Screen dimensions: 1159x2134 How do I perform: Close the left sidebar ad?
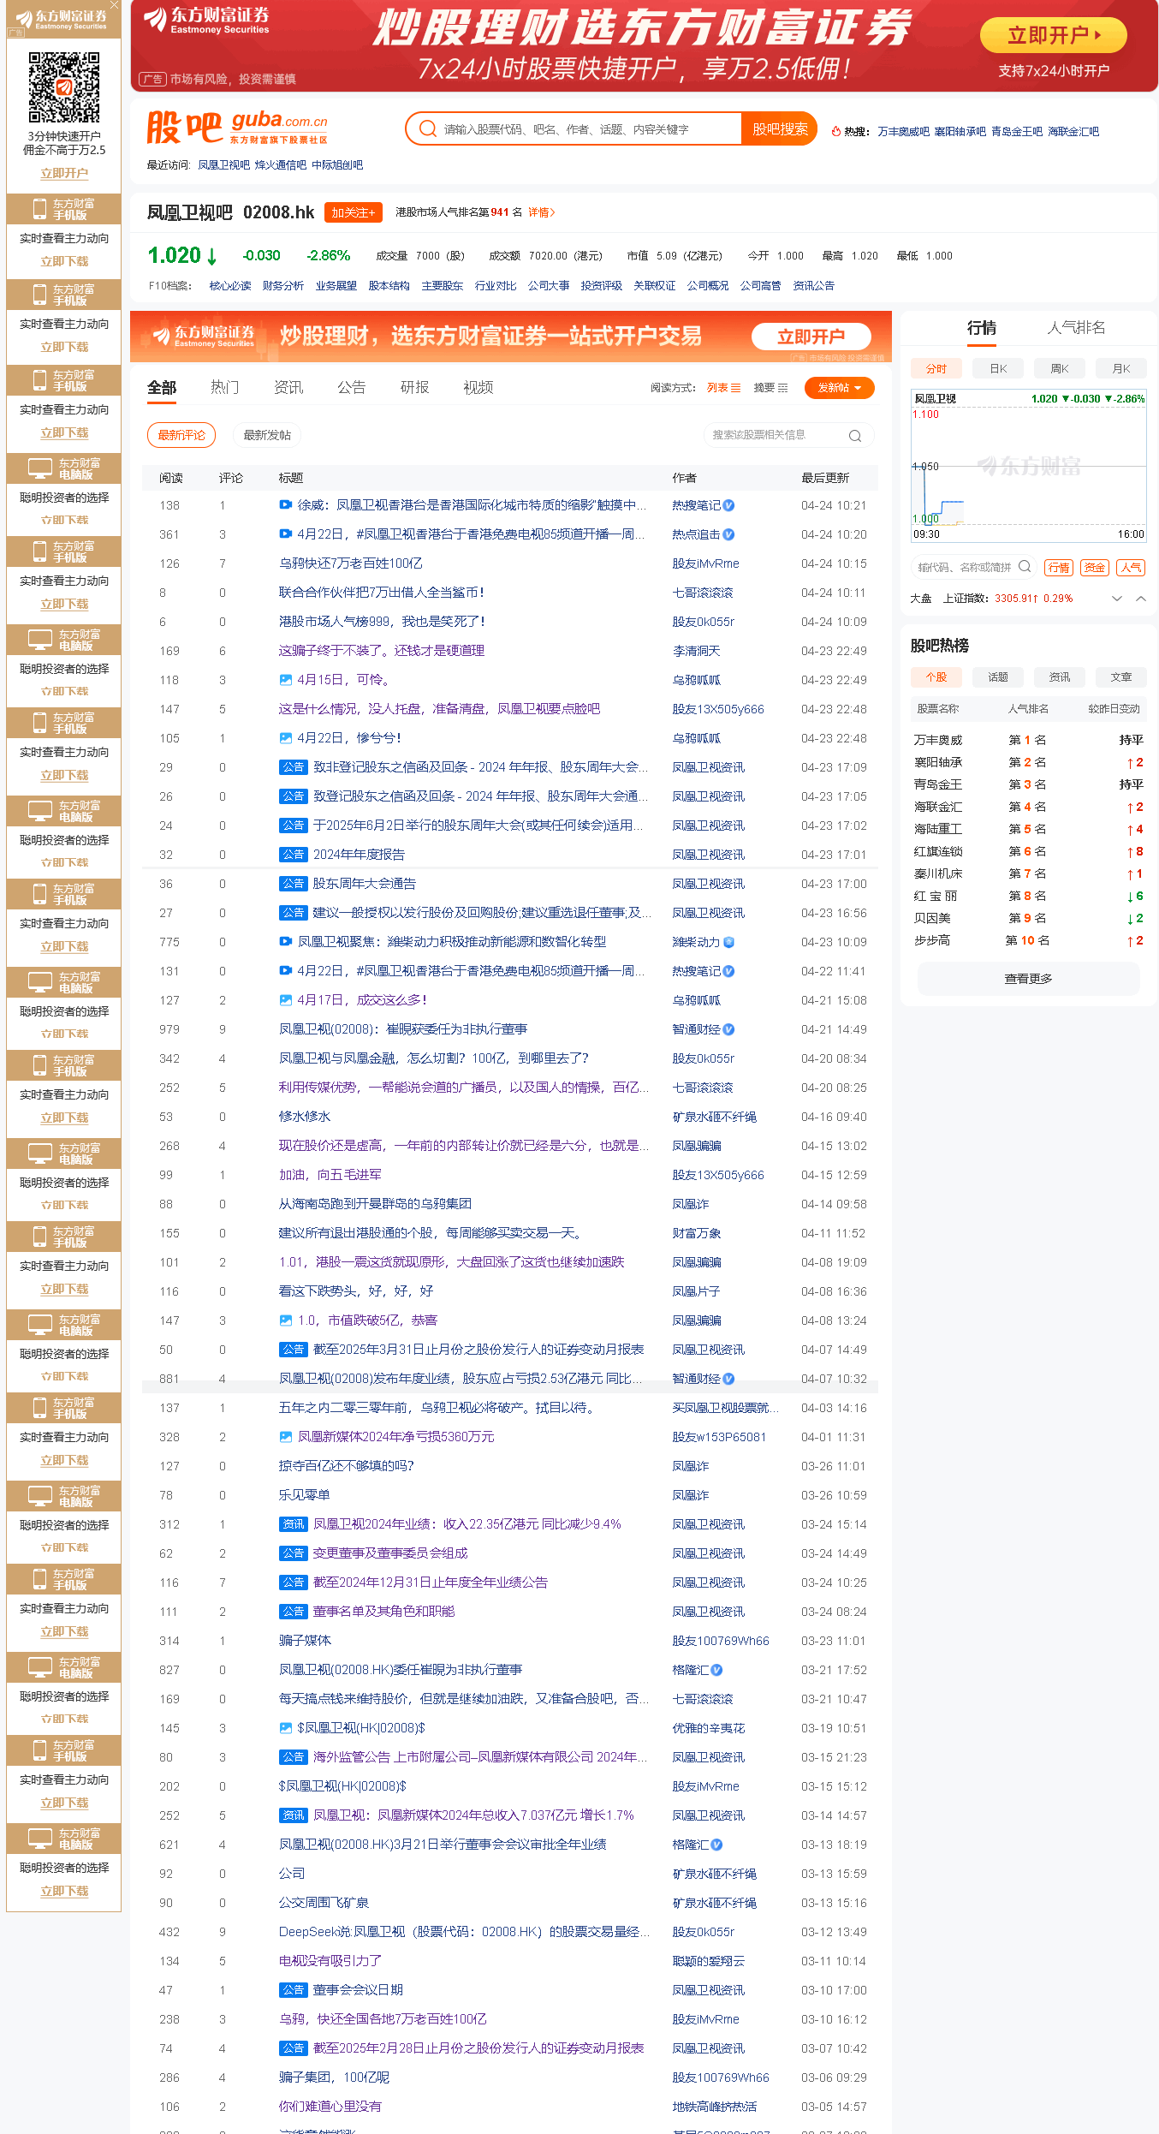coord(114,6)
